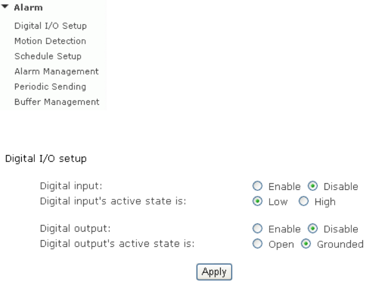Click the 'Digital output's active state is:' label
Screen dimensions: 373x282
pos(117,245)
